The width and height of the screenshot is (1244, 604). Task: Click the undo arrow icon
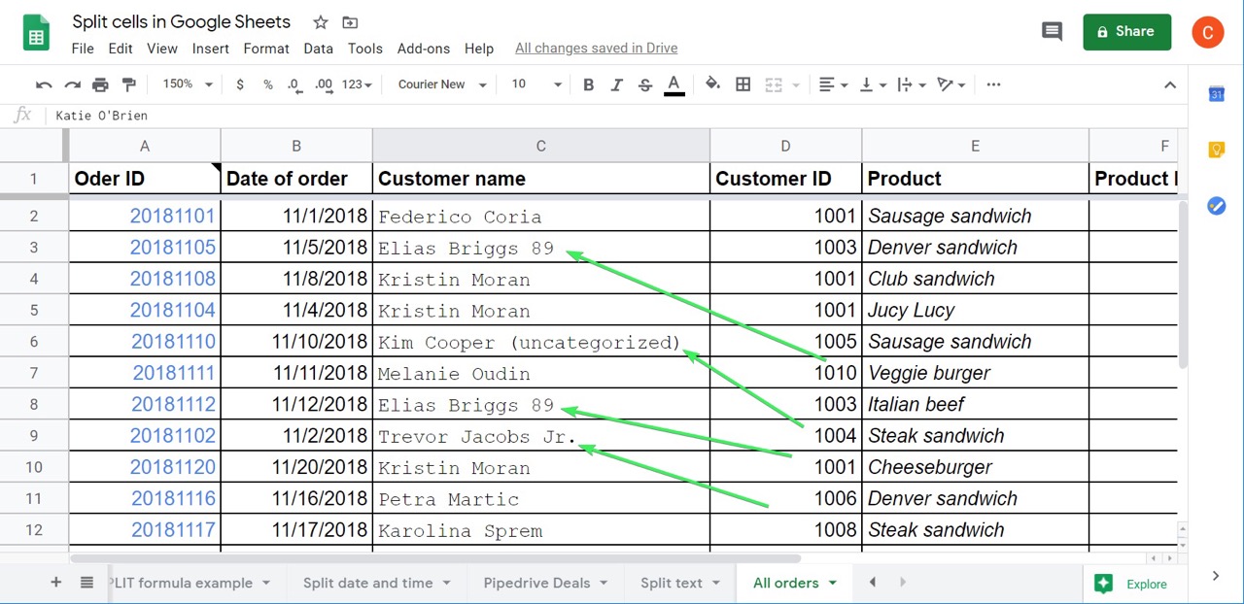[44, 85]
